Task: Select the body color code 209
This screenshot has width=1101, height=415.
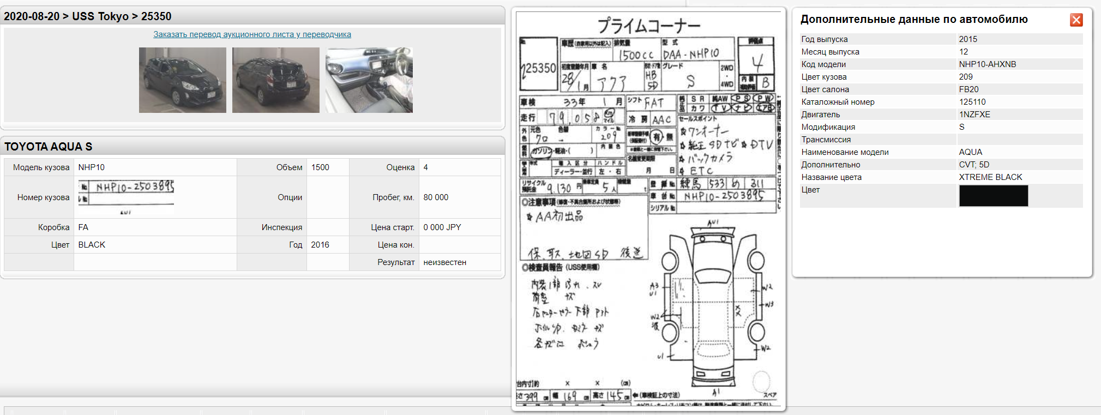Action: (966, 77)
